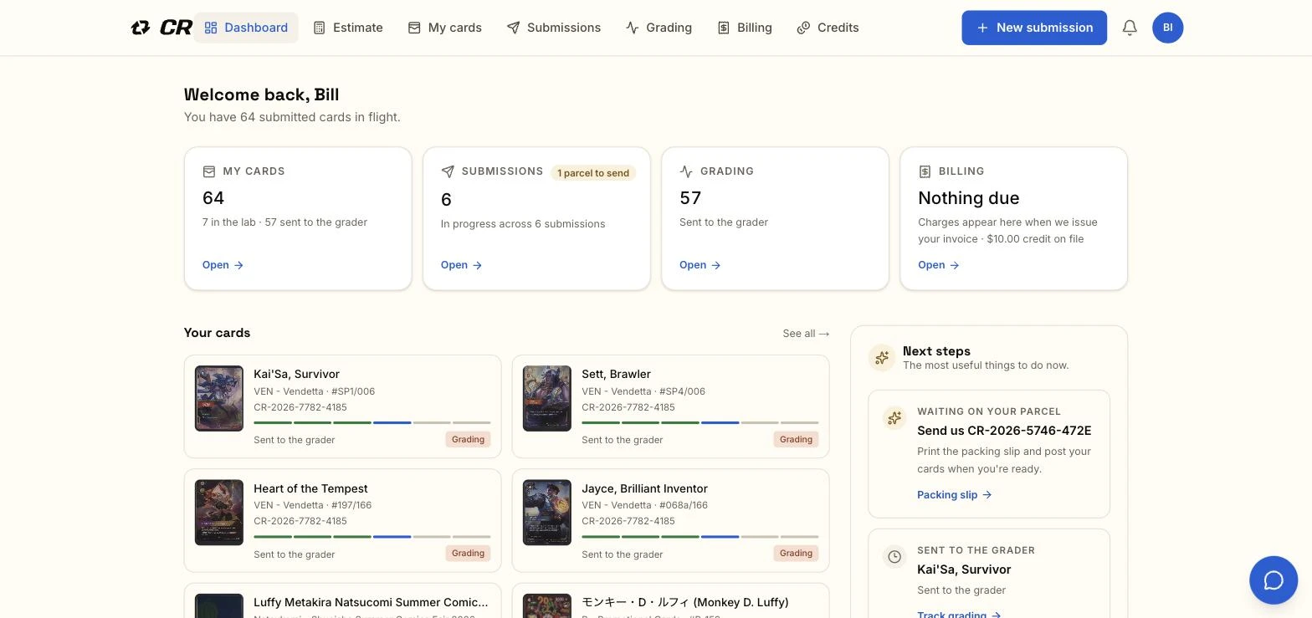Viewport: 1312px width, 618px height.
Task: Open the Packing slip link
Action: [x=954, y=495]
